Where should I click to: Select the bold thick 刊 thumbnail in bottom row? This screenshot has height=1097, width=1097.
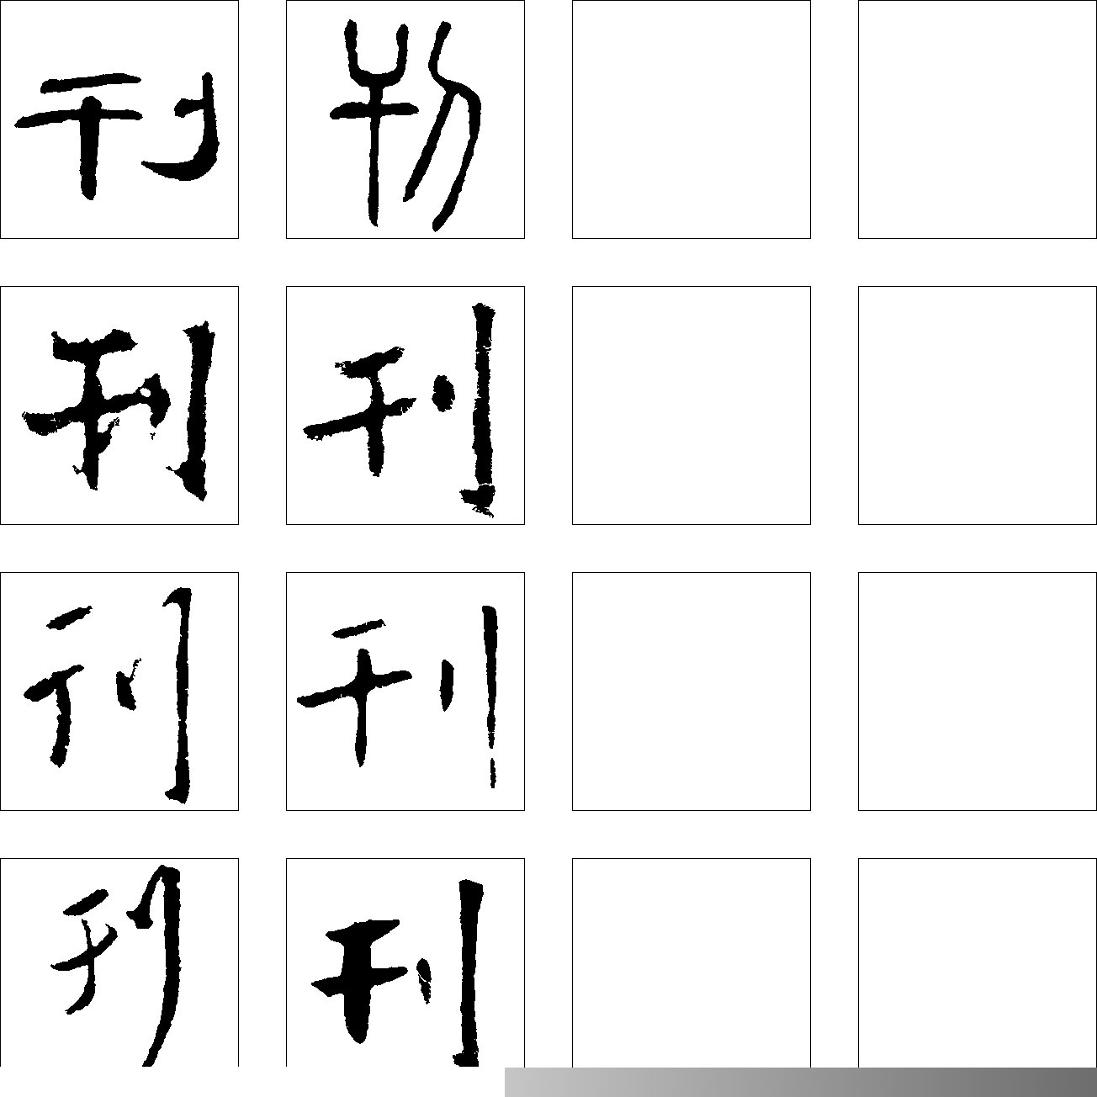pyautogui.click(x=405, y=962)
